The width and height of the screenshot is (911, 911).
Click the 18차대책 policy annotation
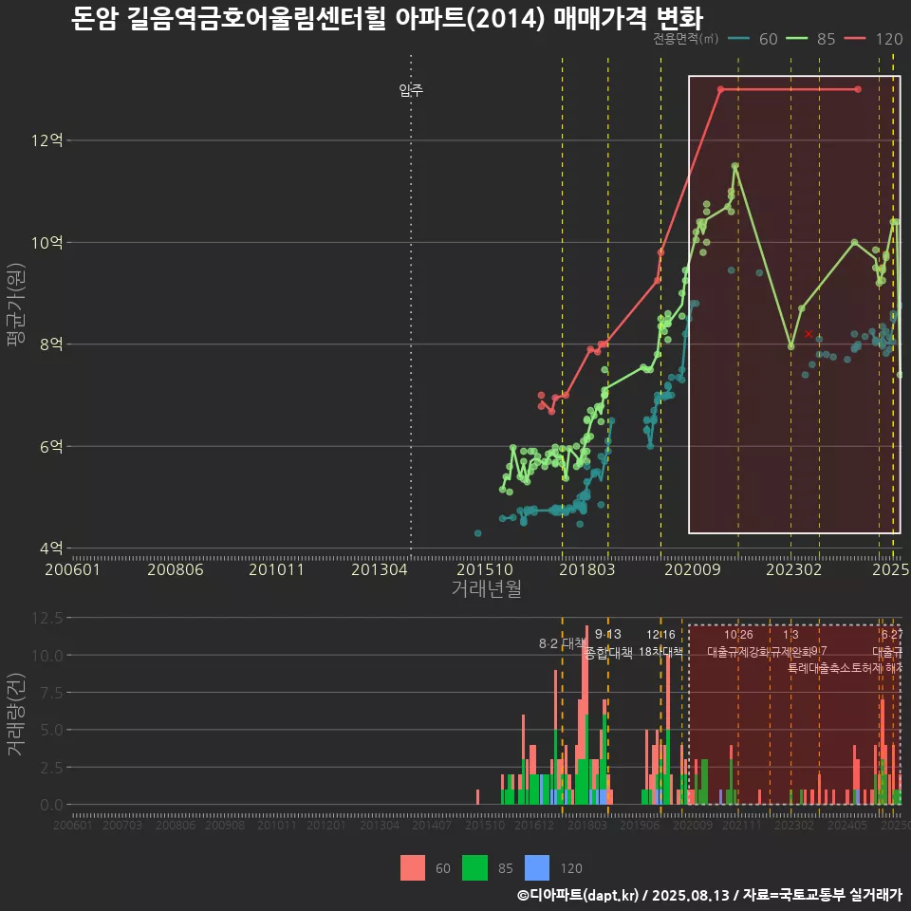(x=661, y=652)
